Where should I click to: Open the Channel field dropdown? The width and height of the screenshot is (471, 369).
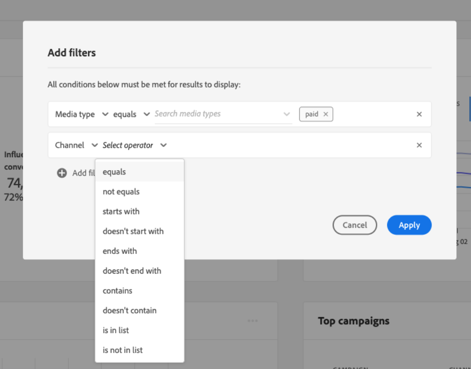pyautogui.click(x=76, y=145)
